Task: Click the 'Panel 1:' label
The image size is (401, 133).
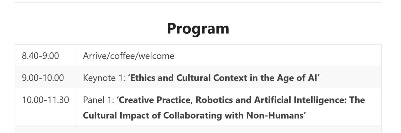Action: [x=98, y=100]
